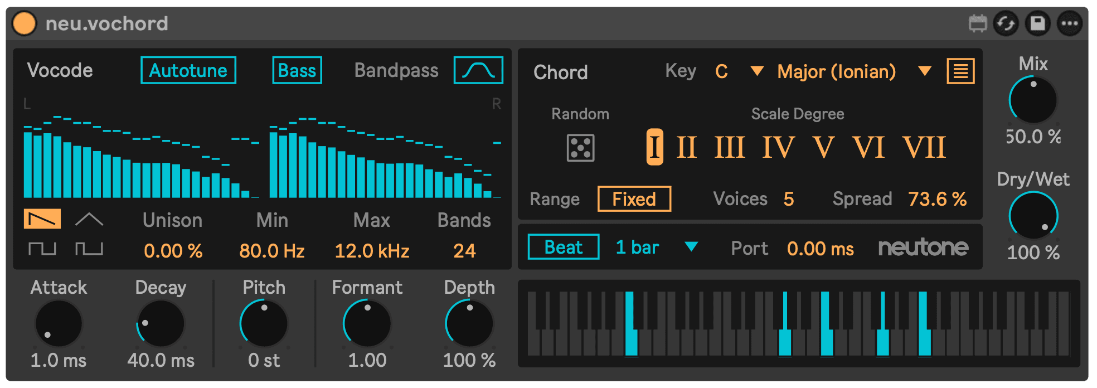Click the hot-swap preset arrows icon
Image resolution: width=1097 pixels, height=388 pixels.
click(1006, 23)
